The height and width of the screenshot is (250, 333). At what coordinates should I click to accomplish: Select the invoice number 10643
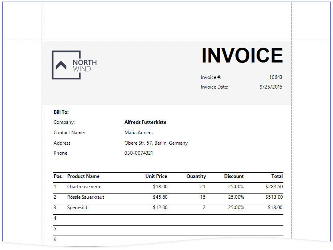(276, 77)
